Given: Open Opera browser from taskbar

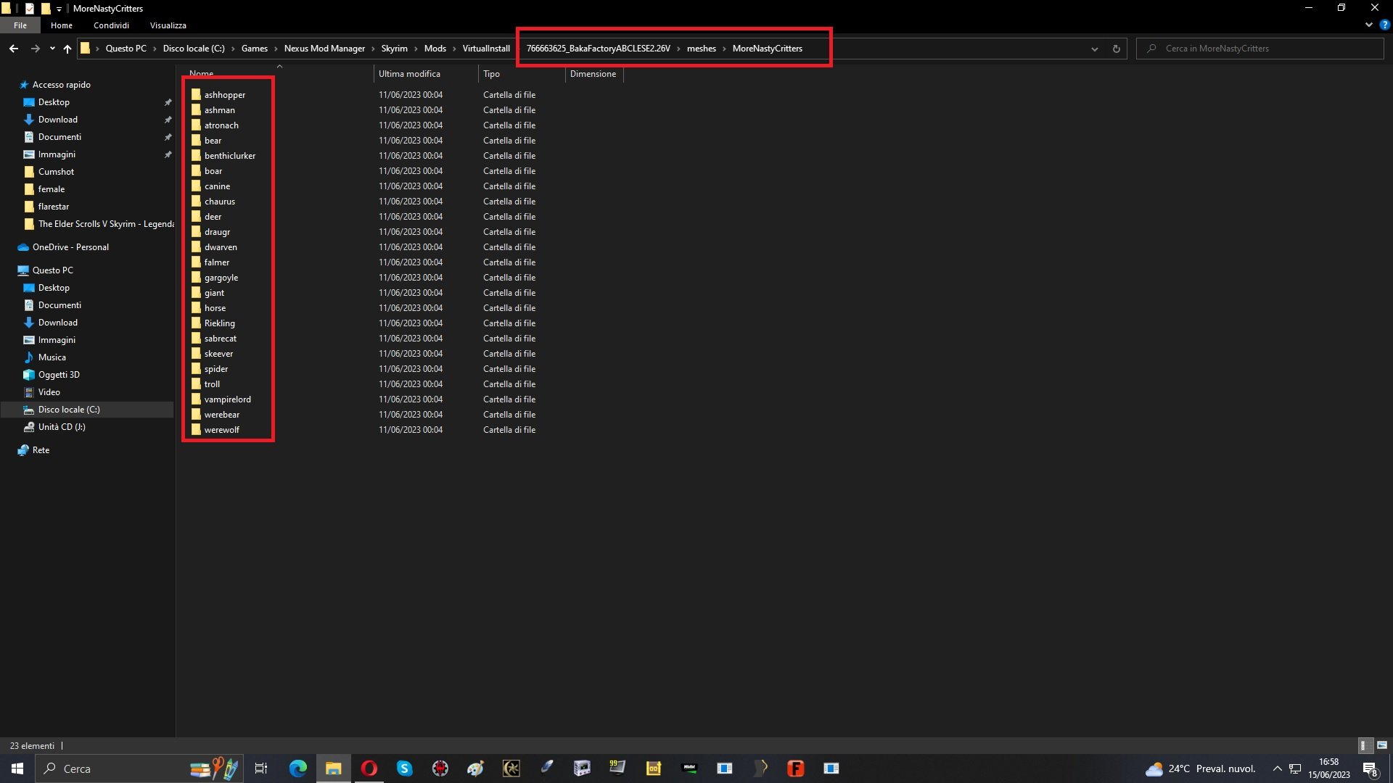Looking at the screenshot, I should click(369, 768).
